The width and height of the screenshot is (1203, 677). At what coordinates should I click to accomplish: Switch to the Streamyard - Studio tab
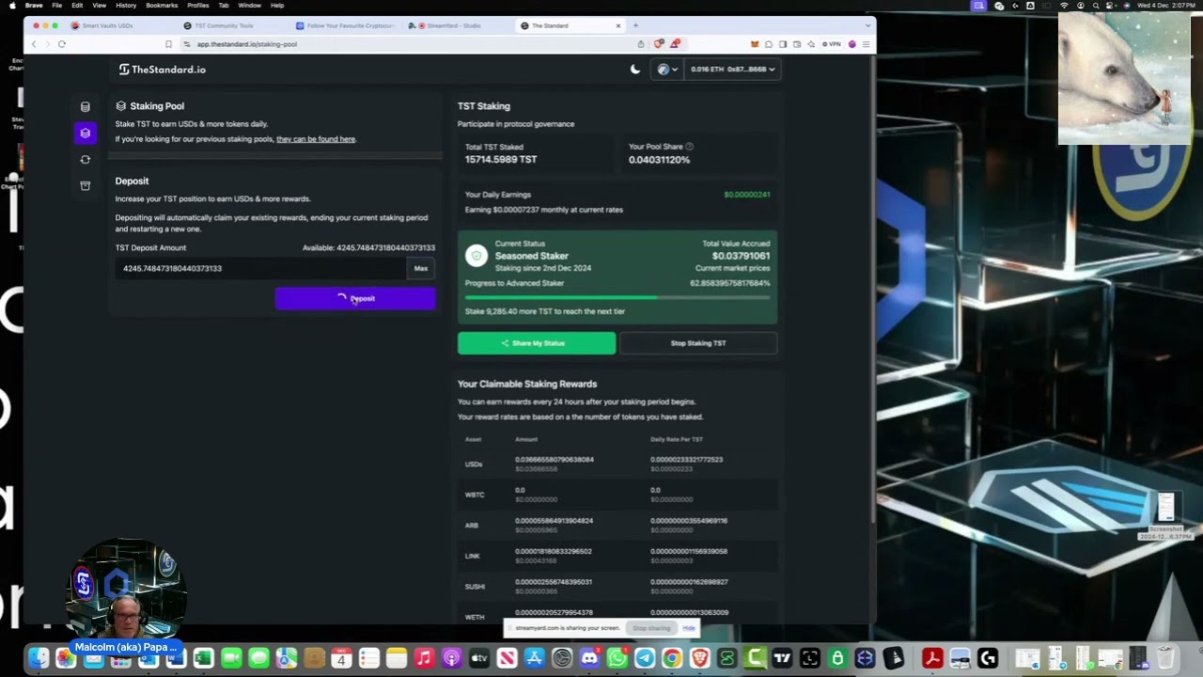click(454, 25)
